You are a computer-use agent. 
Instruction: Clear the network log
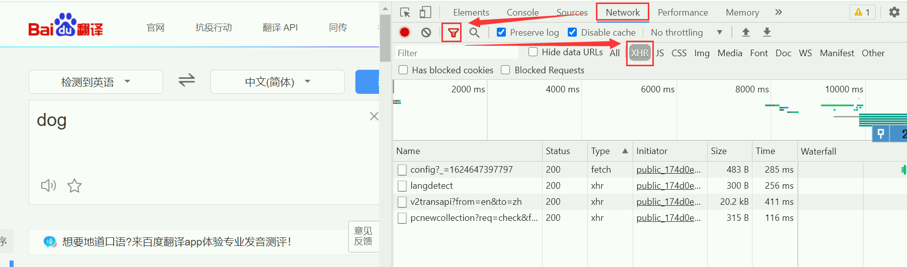coord(426,33)
